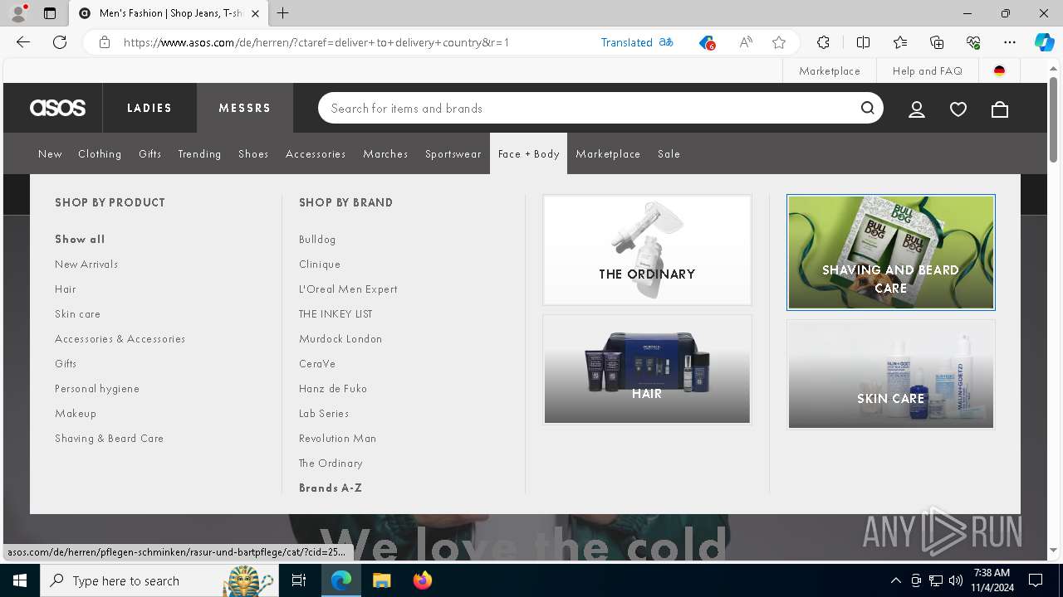Screen dimensions: 1063x597
Task: Open a new browser tab
Action: tap(283, 13)
